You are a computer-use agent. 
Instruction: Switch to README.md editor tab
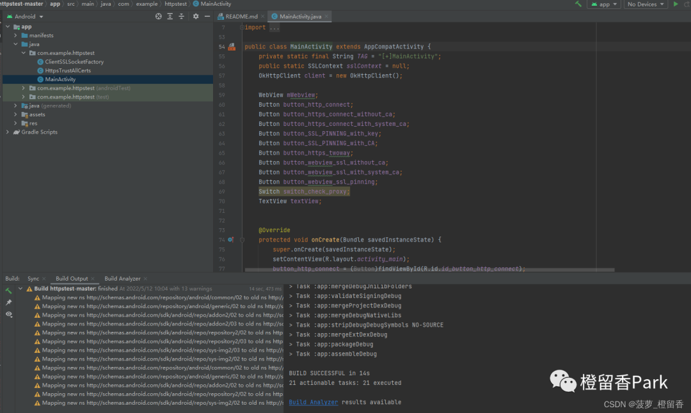pyautogui.click(x=241, y=17)
